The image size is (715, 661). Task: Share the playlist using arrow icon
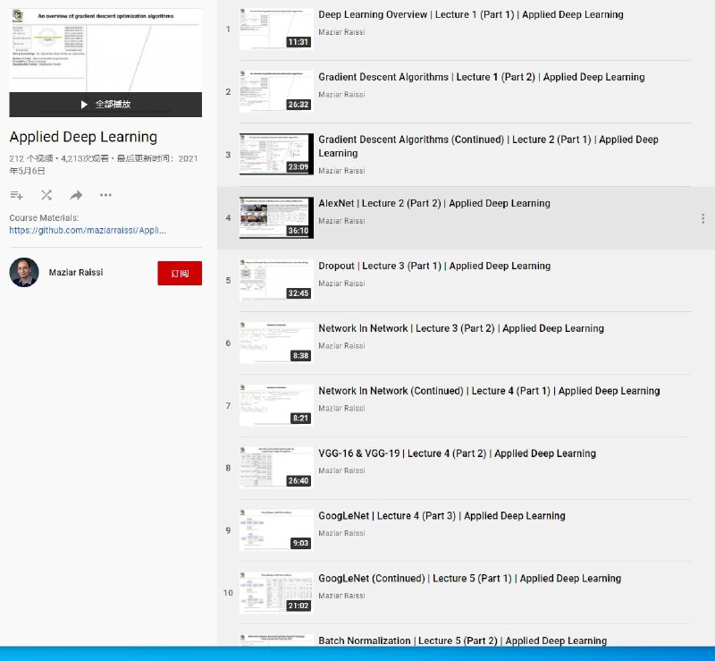(x=76, y=195)
